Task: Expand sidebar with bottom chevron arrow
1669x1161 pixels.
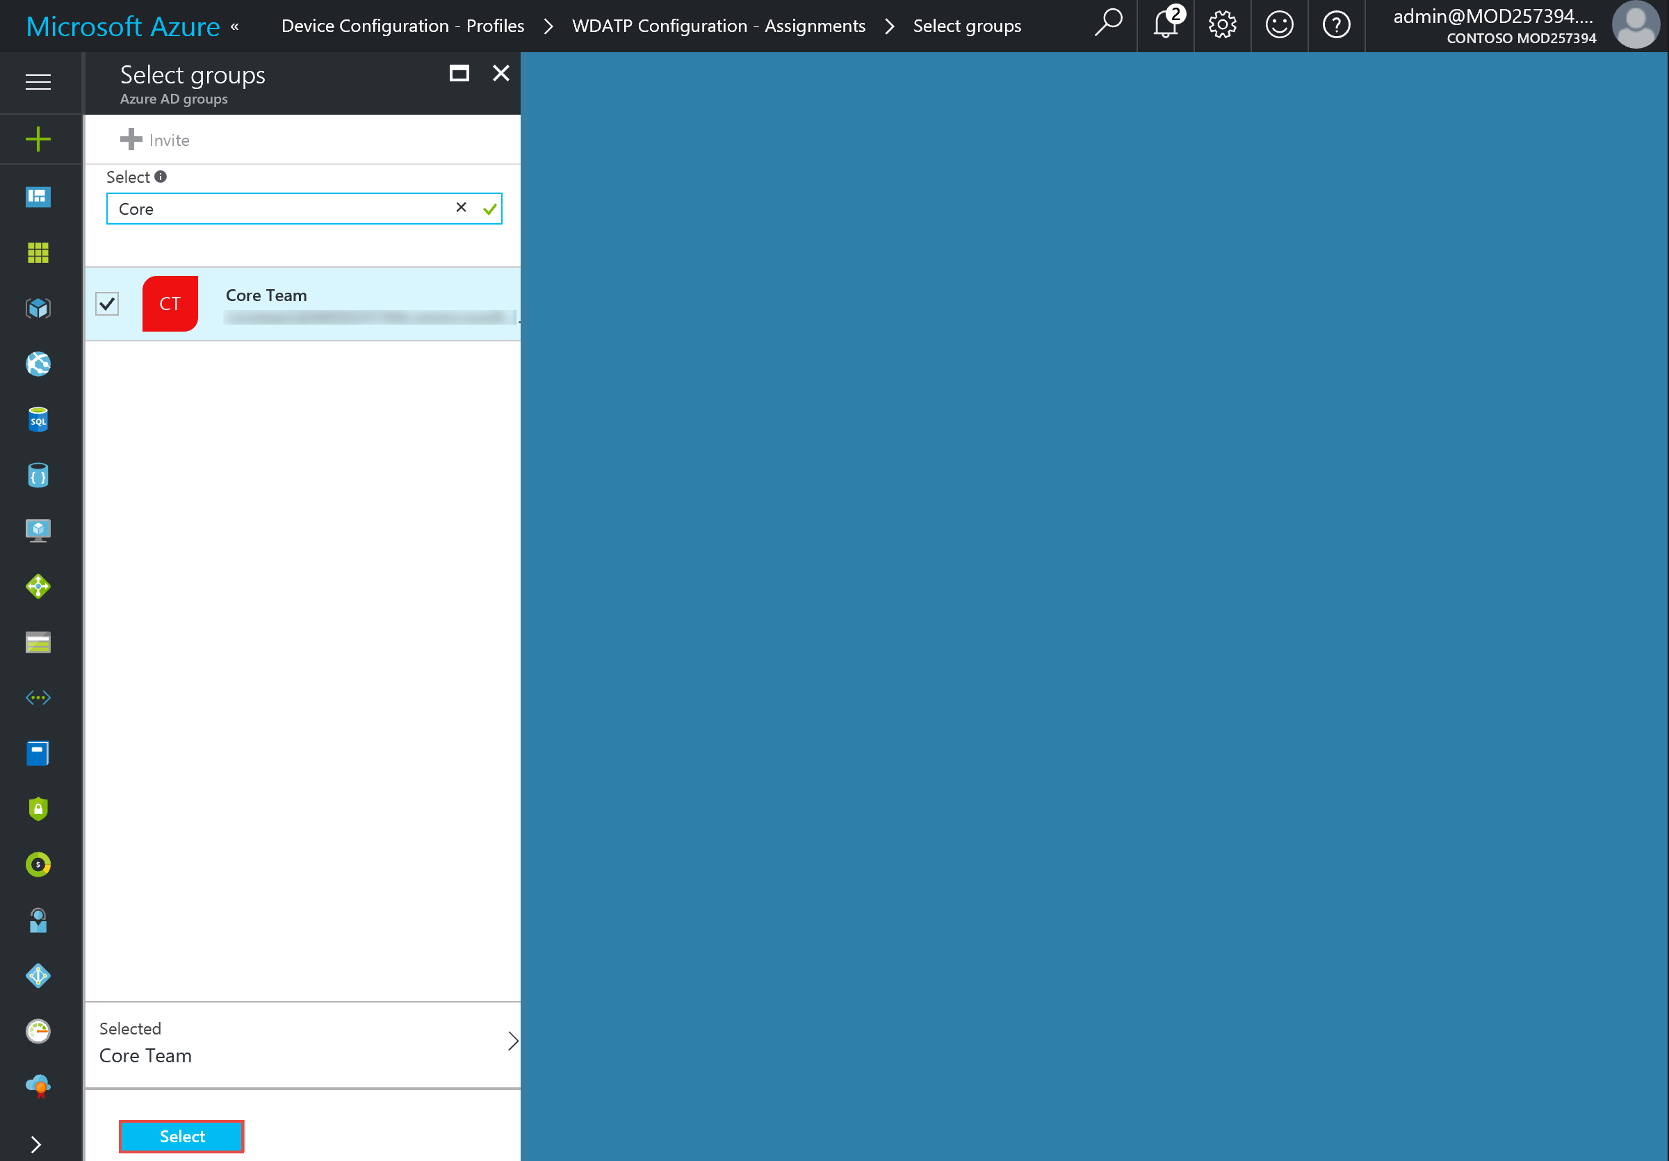Action: point(36,1144)
